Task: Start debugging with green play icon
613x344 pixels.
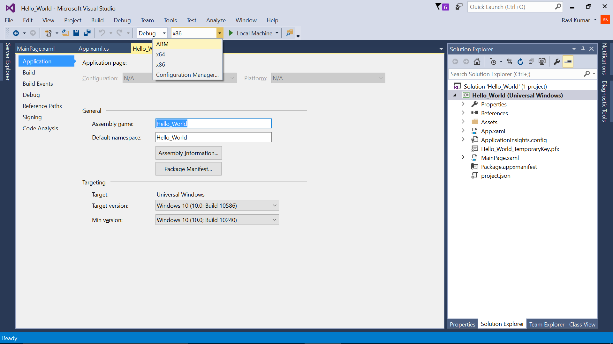Action: [231, 33]
